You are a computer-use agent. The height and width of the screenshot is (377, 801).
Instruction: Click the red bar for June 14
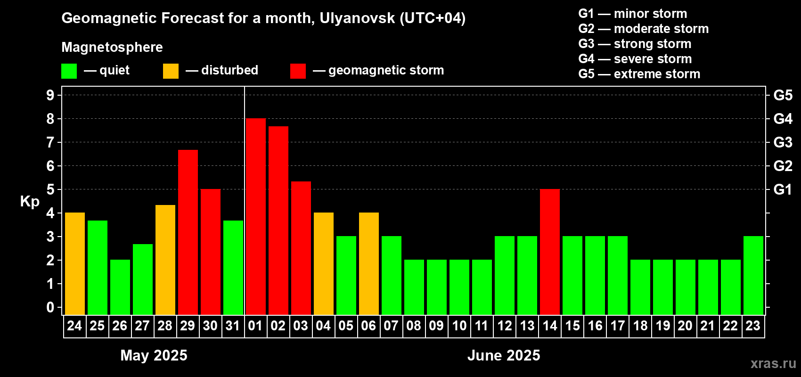(x=549, y=252)
